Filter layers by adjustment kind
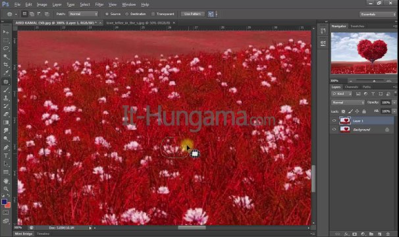The image size is (399, 237). tap(365, 94)
